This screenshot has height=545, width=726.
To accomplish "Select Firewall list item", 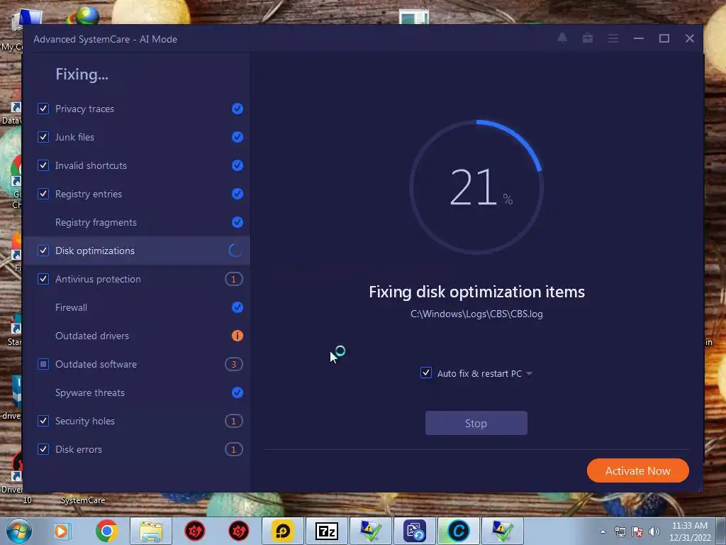I will [x=137, y=307].
